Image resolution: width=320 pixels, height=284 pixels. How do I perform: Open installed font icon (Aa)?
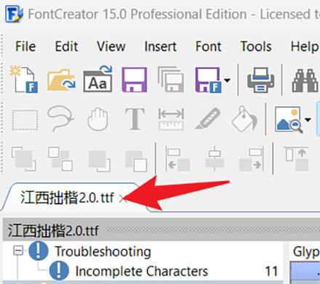click(97, 79)
